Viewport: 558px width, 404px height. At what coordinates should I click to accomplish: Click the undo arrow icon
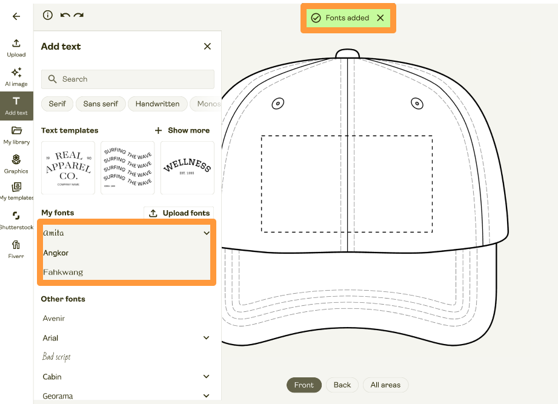(65, 15)
